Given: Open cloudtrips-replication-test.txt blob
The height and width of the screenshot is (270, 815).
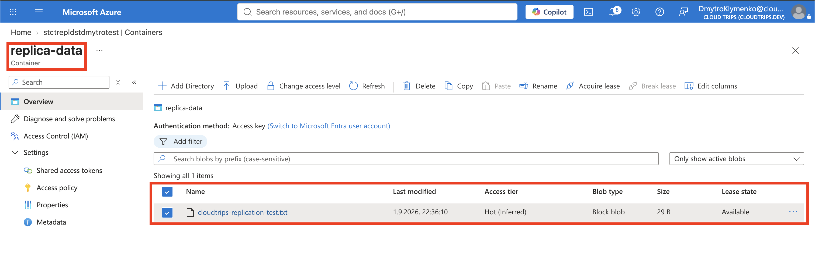Looking at the screenshot, I should 242,212.
